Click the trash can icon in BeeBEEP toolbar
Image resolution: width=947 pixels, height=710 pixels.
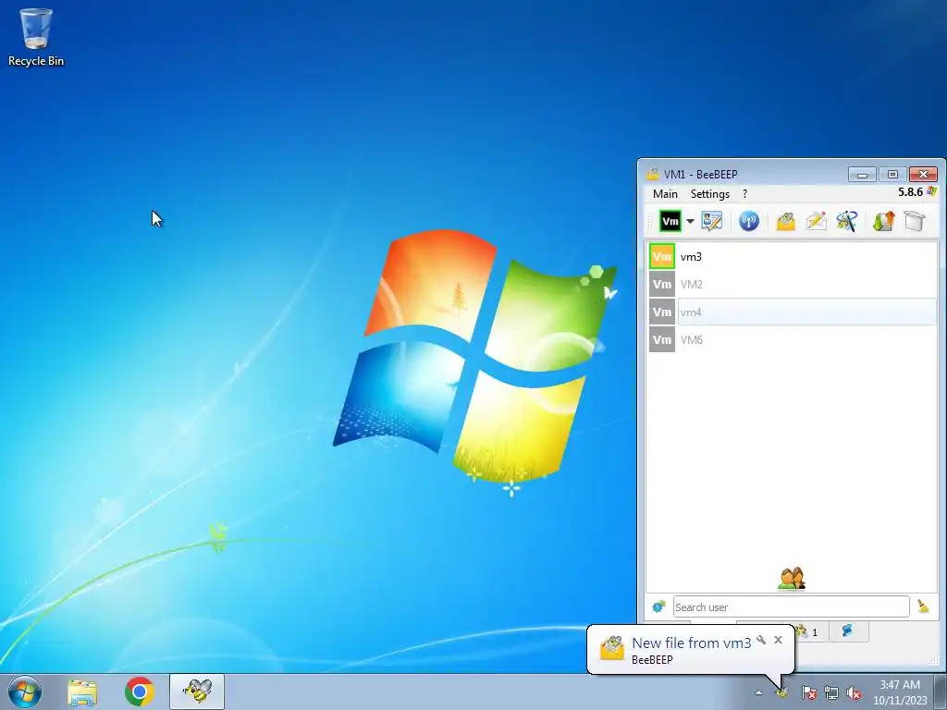click(x=915, y=221)
